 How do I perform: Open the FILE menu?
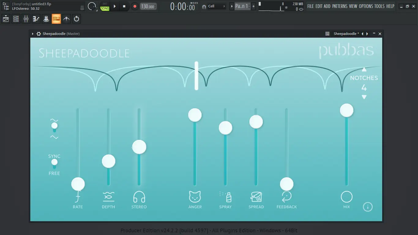tap(311, 6)
